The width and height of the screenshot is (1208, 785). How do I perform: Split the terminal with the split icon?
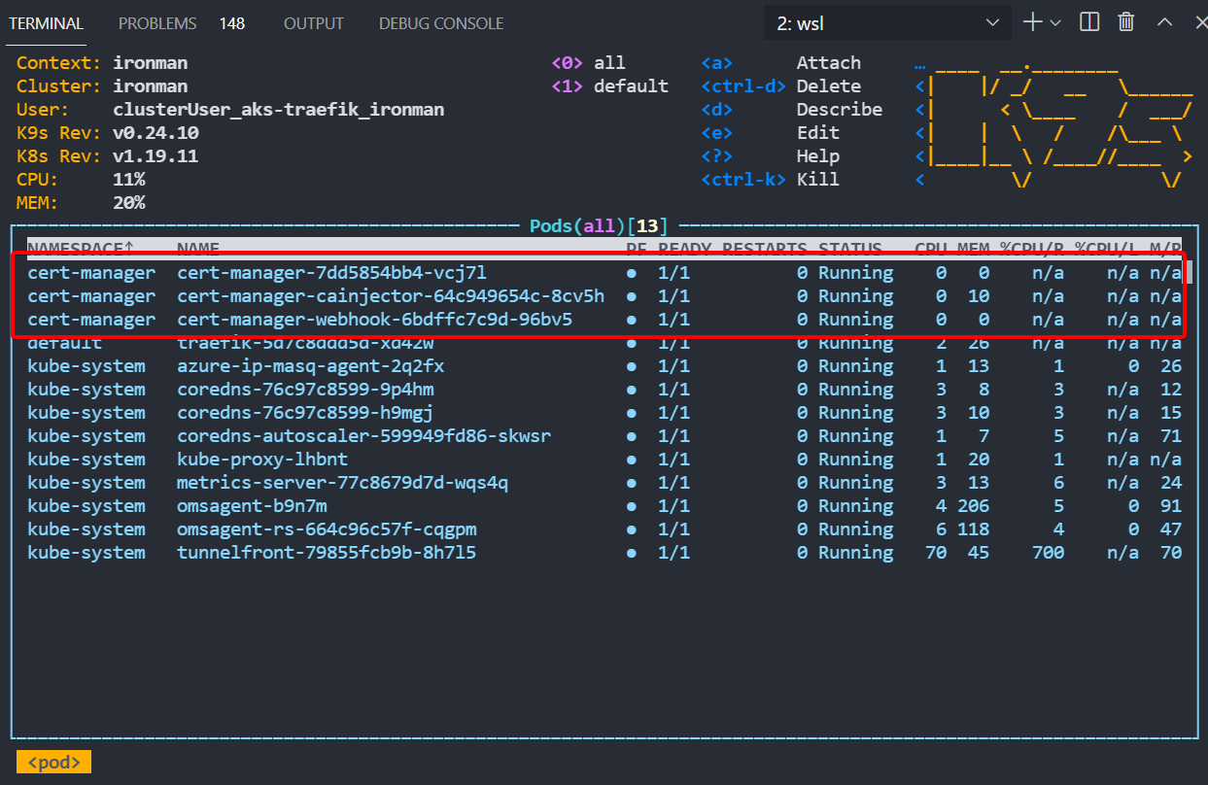click(x=1089, y=22)
